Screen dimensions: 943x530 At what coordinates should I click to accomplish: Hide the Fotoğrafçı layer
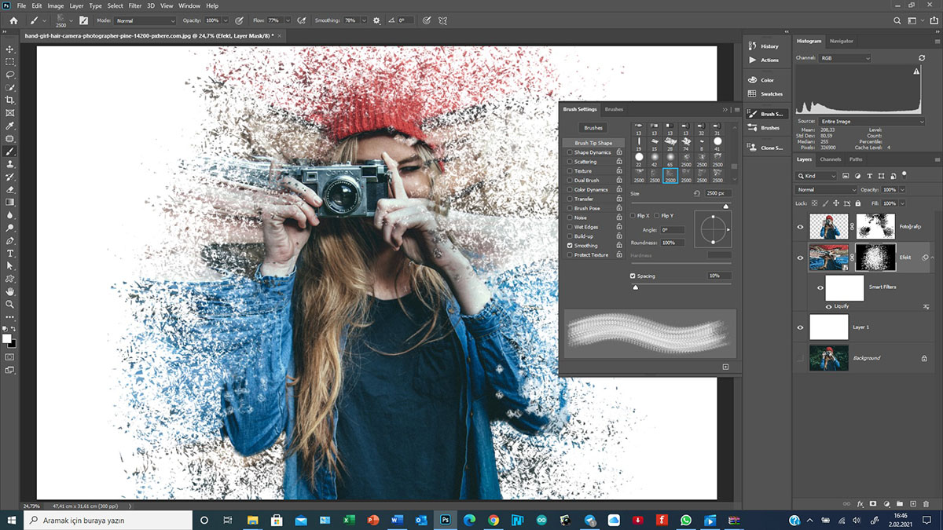click(x=800, y=227)
